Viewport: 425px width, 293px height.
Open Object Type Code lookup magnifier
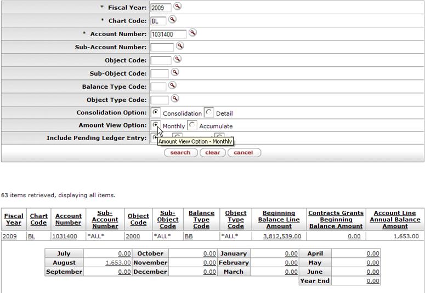[175, 99]
